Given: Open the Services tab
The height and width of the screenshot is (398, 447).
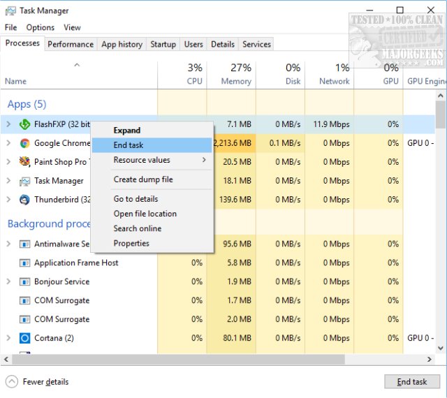Looking at the screenshot, I should click(256, 45).
